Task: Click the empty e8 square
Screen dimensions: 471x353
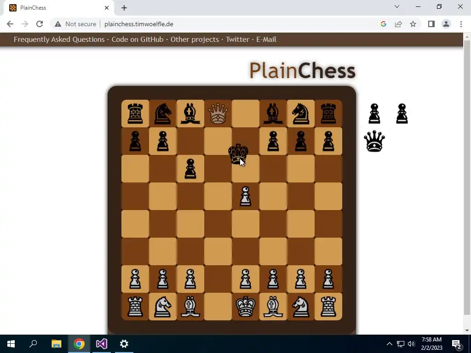Action: [x=246, y=114]
